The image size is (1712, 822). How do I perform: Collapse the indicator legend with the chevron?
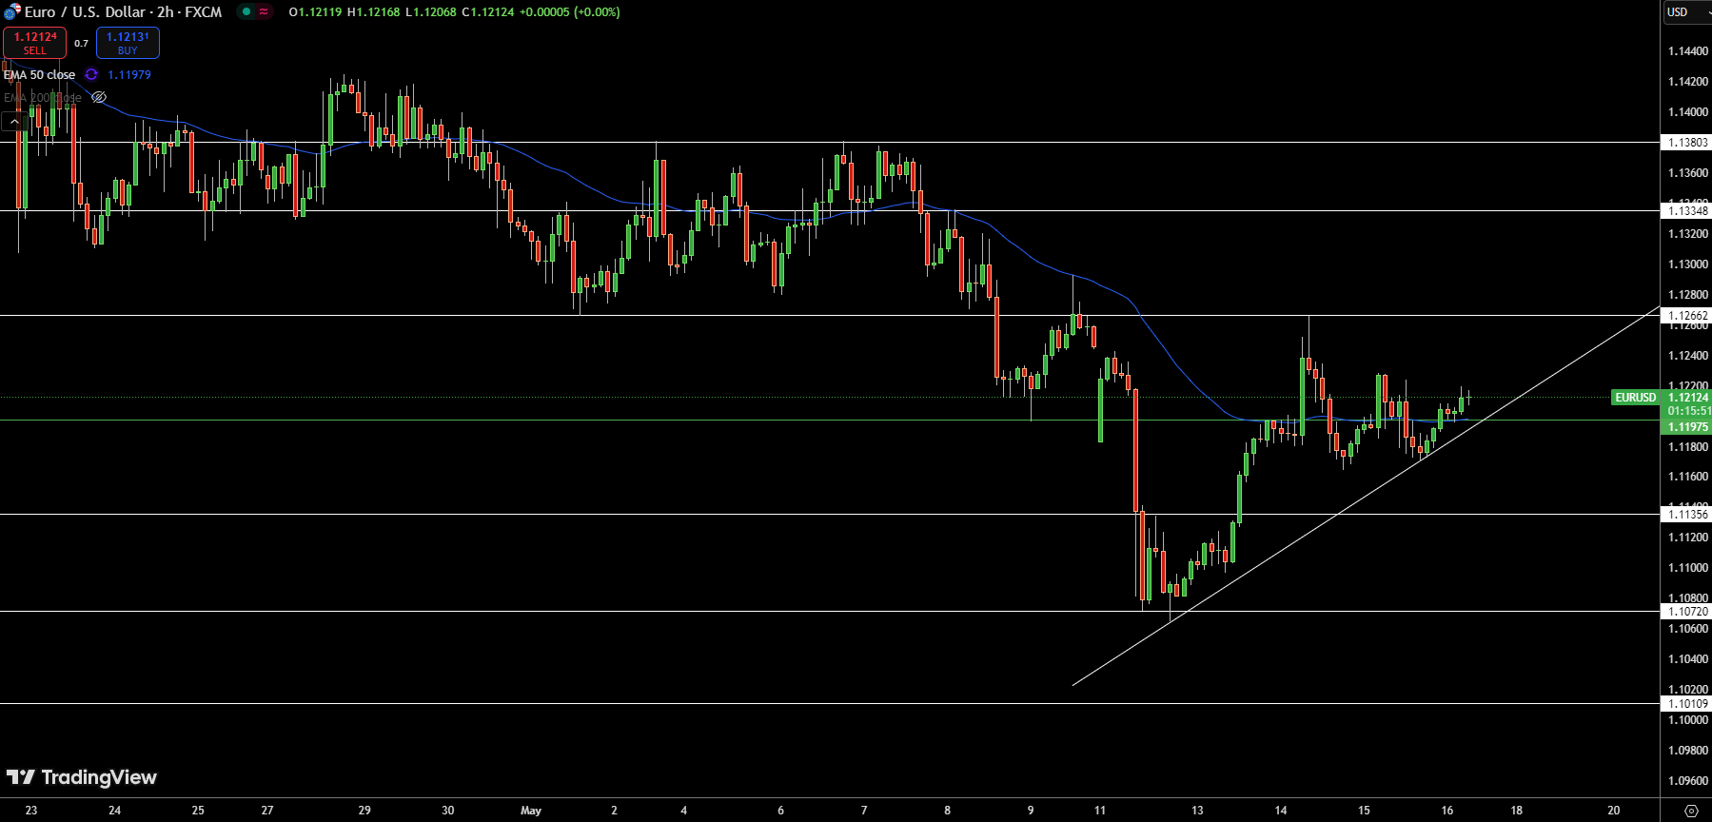click(x=14, y=121)
